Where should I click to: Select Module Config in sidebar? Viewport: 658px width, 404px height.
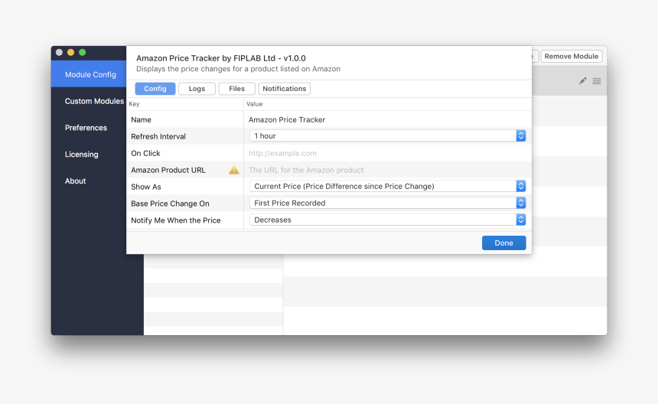point(89,74)
